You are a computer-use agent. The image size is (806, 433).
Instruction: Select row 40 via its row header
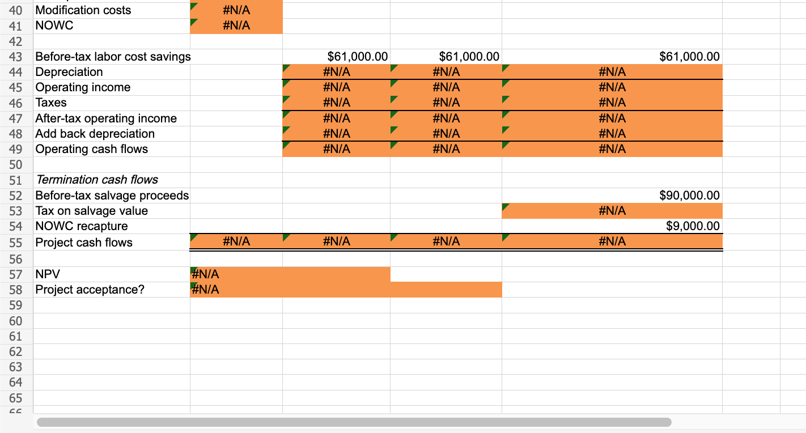pos(16,10)
